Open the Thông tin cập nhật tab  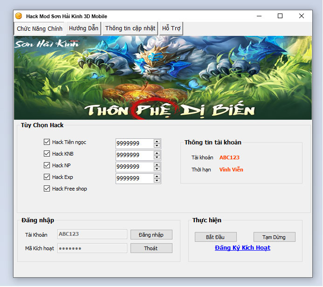click(x=130, y=28)
